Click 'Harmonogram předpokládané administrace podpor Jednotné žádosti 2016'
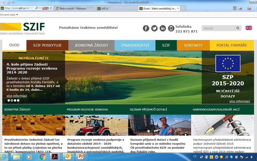 (222, 142)
